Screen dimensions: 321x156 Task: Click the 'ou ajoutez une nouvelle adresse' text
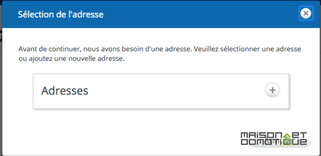(x=72, y=59)
